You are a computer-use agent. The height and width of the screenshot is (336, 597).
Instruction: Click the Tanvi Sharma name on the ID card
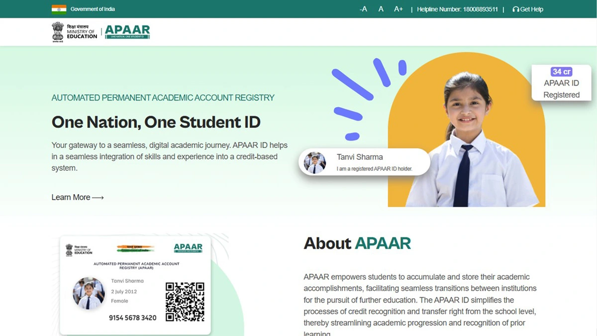127,281
